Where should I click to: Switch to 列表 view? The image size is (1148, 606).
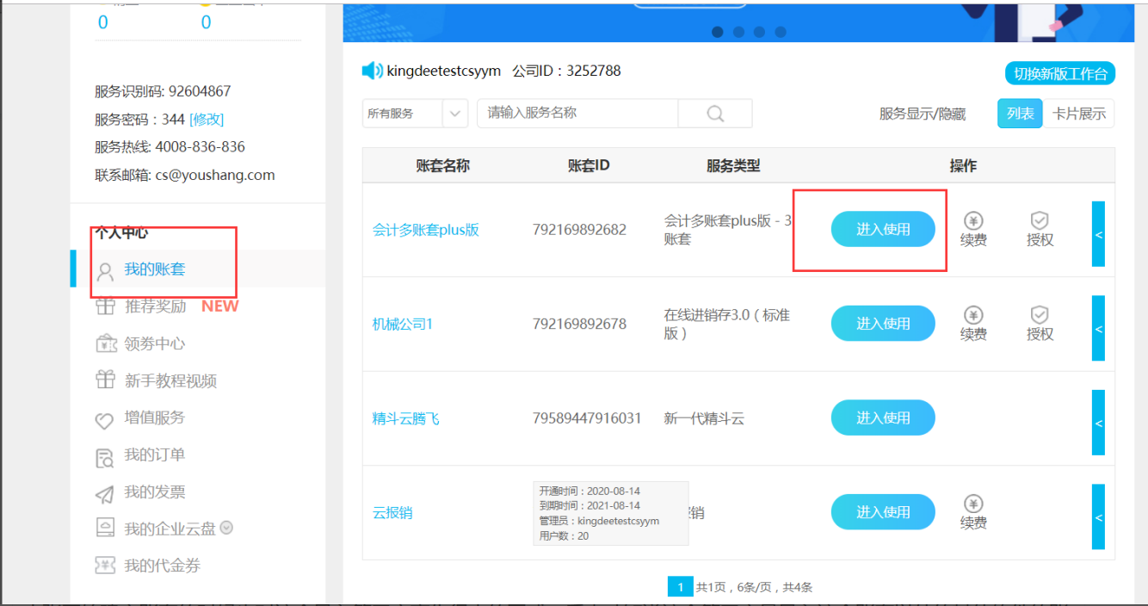1020,114
